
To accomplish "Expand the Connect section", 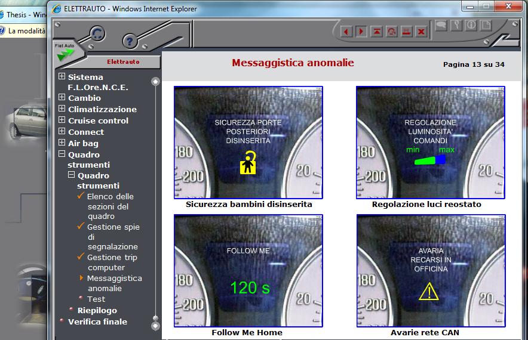I will coord(62,131).
